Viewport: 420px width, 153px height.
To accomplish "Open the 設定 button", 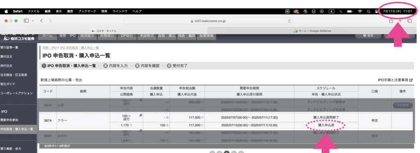I will click(x=368, y=36).
